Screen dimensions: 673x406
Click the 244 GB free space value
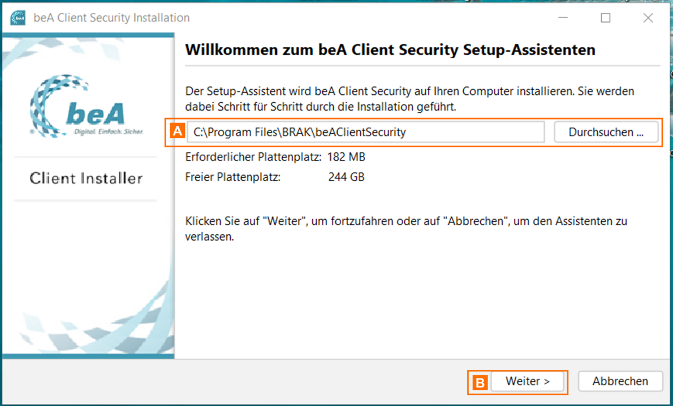pos(346,177)
